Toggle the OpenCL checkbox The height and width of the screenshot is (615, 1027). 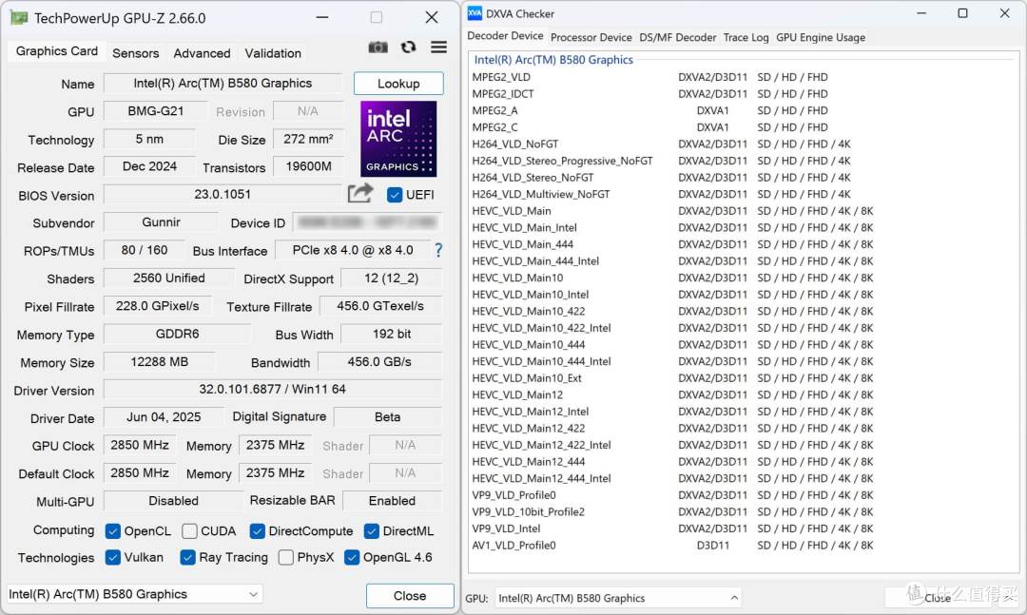click(112, 531)
